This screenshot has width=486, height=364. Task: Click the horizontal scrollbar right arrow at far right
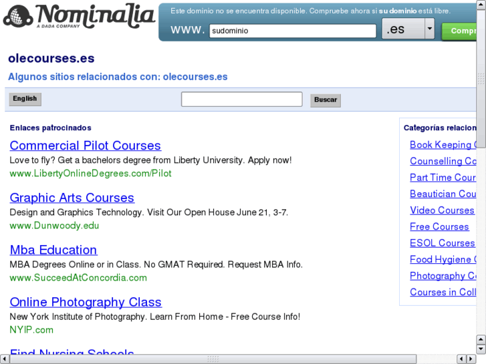(x=471, y=359)
